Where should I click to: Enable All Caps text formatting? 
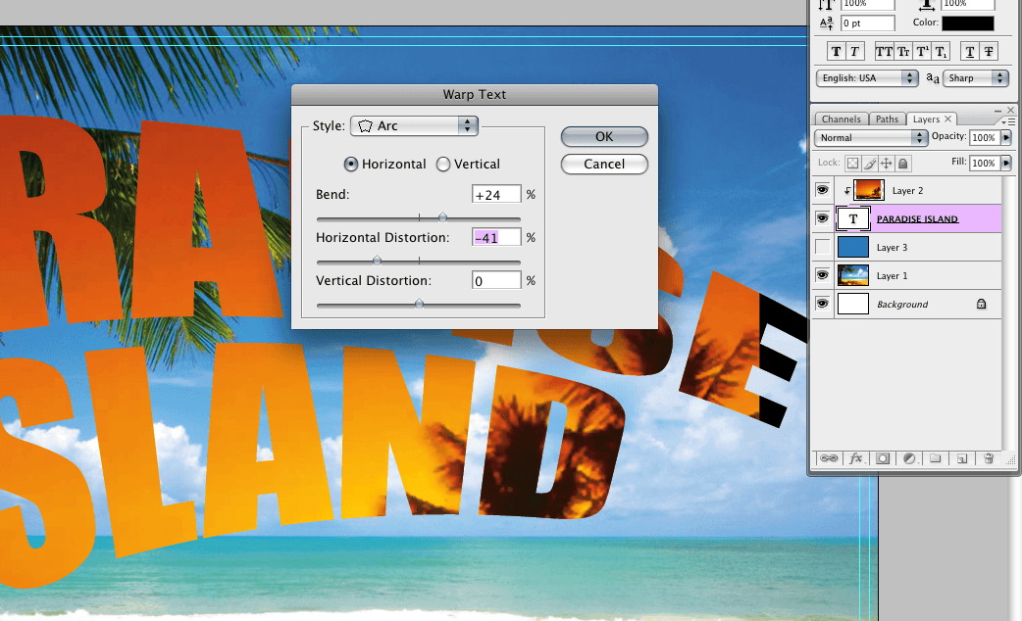point(884,52)
